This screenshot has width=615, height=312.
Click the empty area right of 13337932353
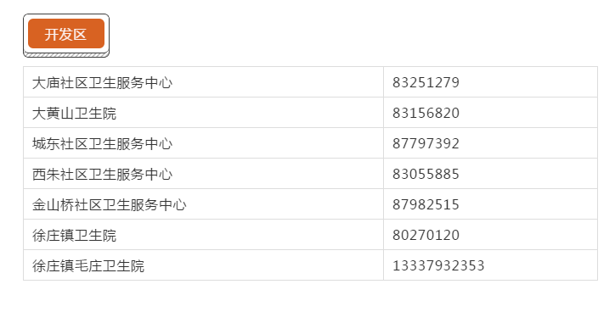coord(541,265)
